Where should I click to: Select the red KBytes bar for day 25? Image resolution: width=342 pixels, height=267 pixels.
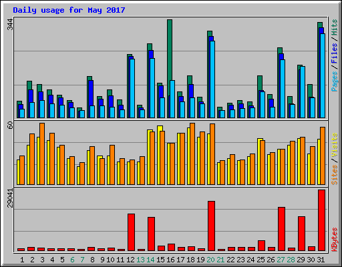point(262,246)
